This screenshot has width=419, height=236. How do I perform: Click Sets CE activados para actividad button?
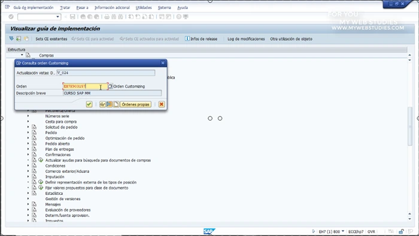coord(149,39)
